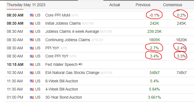Image resolution: width=194 pixels, height=102 pixels.
Task: Open the 4-Week Bill Auction entry
Action: pos(62,89)
